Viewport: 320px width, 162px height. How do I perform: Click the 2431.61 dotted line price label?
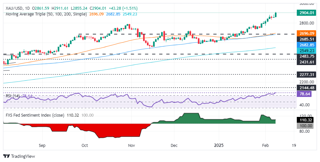[x=306, y=62]
